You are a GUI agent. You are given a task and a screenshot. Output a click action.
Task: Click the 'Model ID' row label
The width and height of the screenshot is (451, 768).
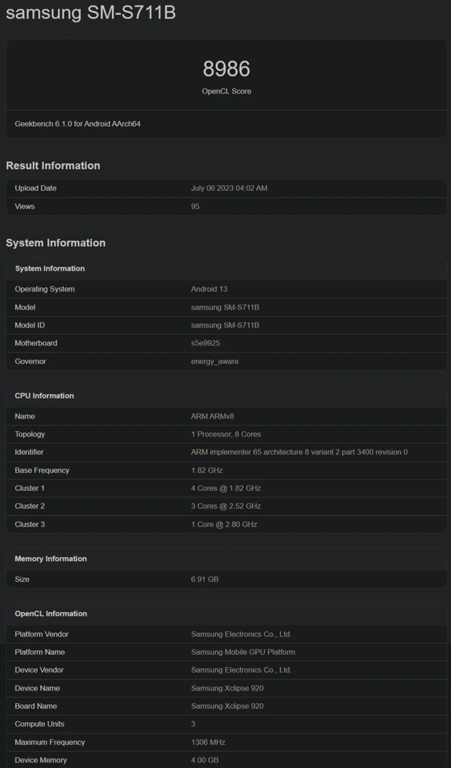(x=30, y=325)
